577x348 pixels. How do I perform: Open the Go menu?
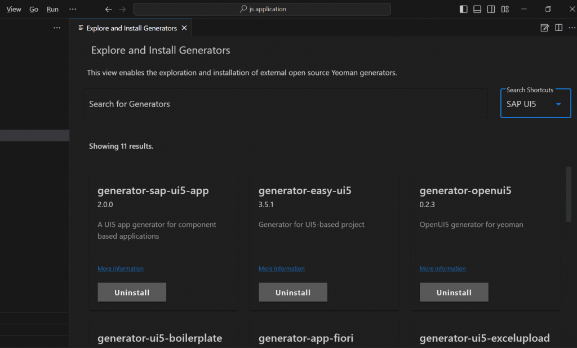[34, 9]
